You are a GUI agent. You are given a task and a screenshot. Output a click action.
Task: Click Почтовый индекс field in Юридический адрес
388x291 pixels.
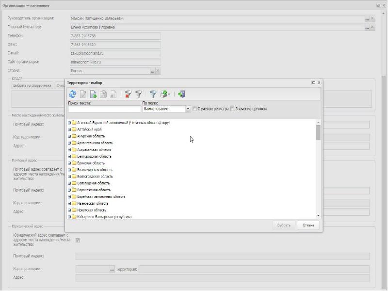pyautogui.click(x=222, y=257)
